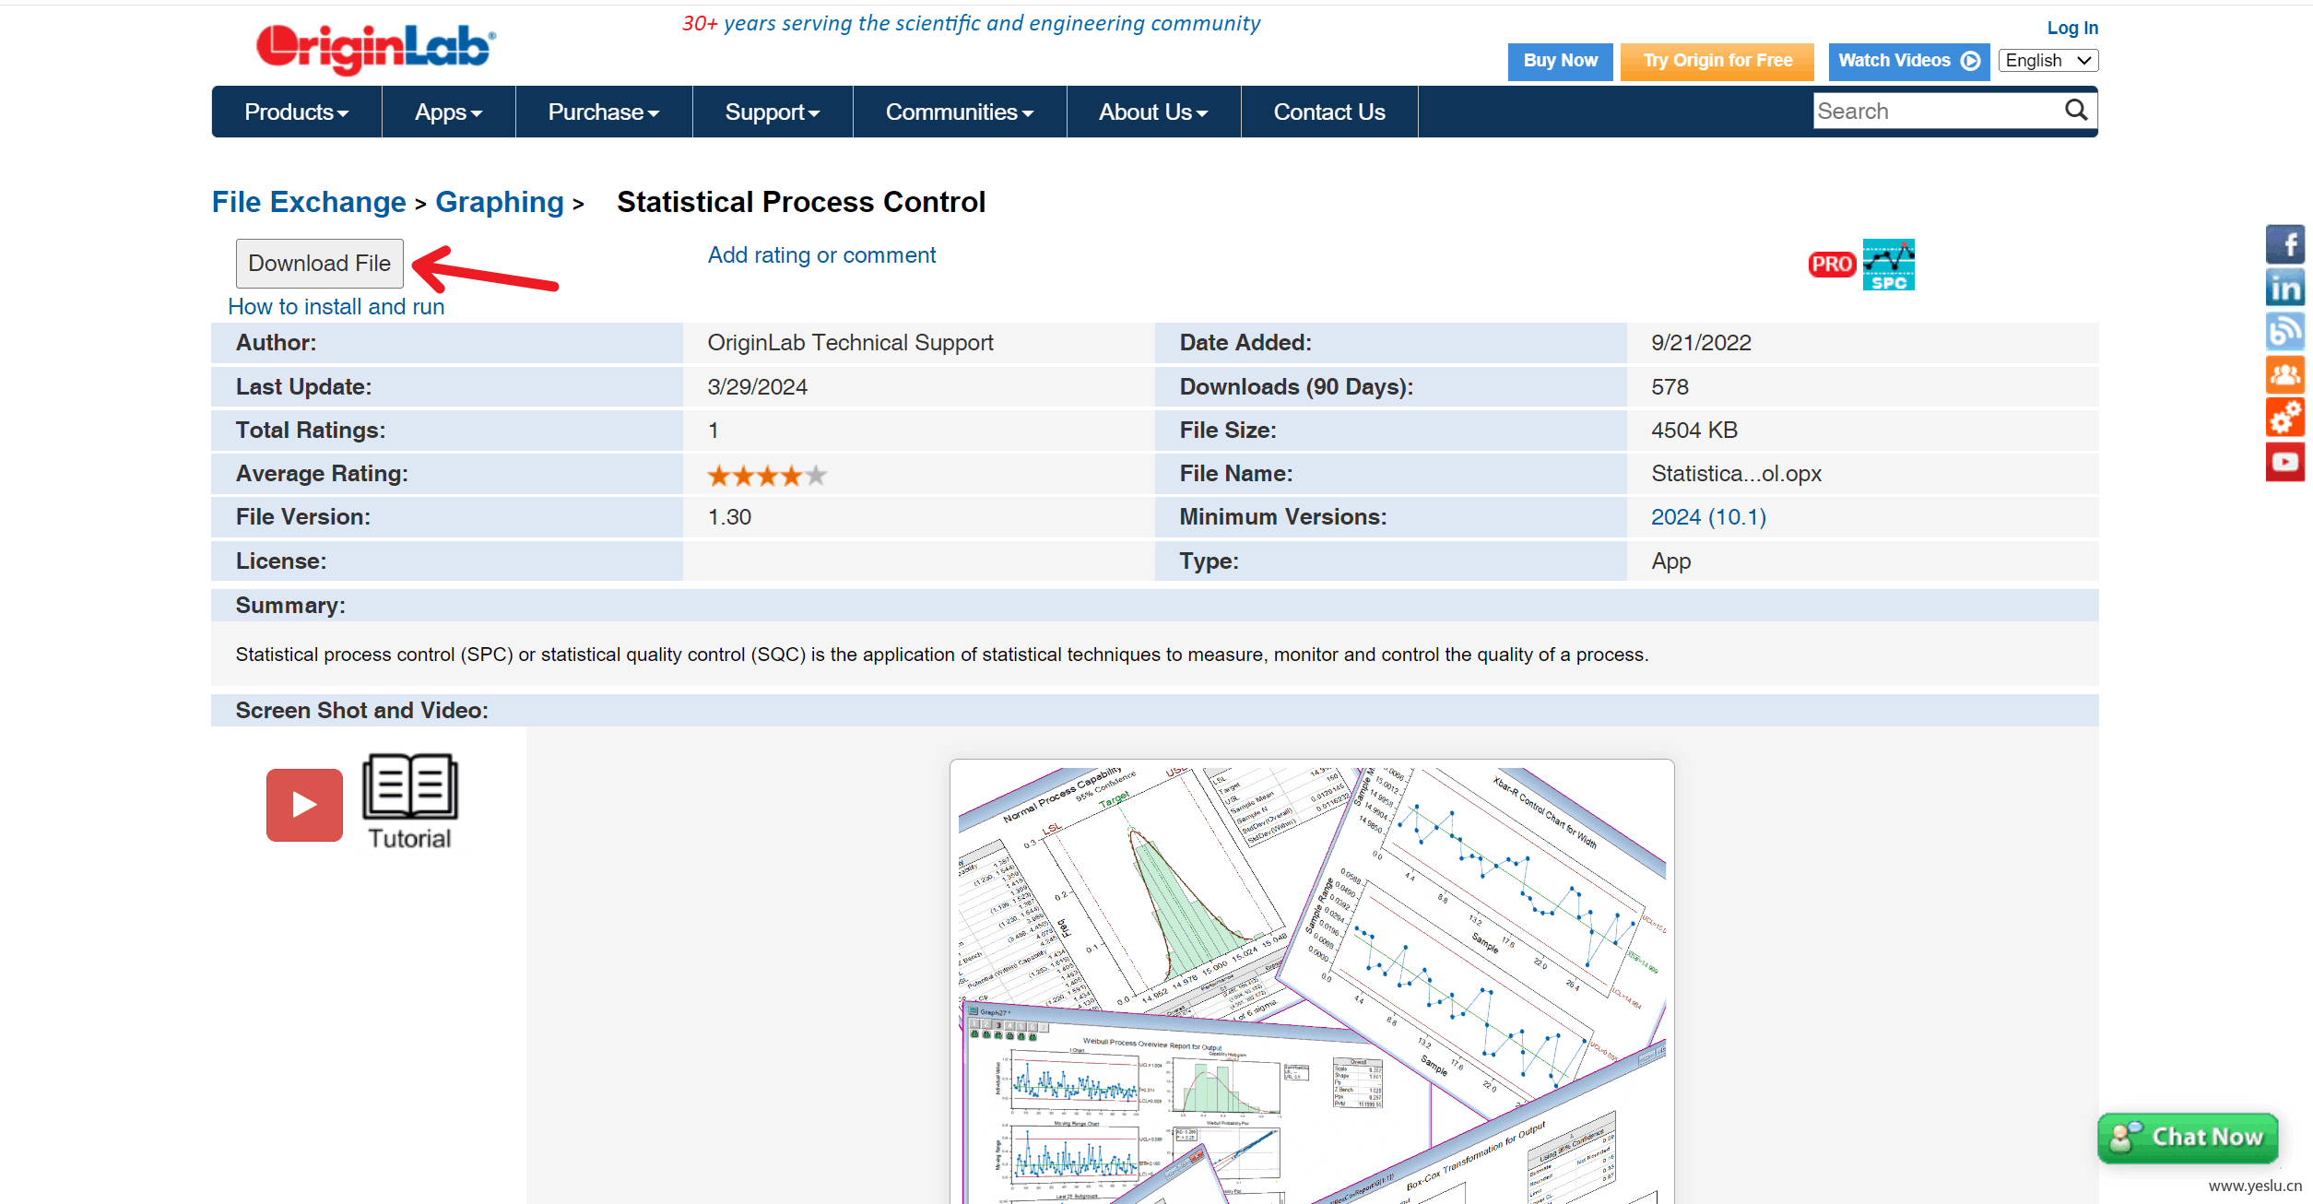Click the Summary description text
2313x1204 pixels.
(941, 655)
